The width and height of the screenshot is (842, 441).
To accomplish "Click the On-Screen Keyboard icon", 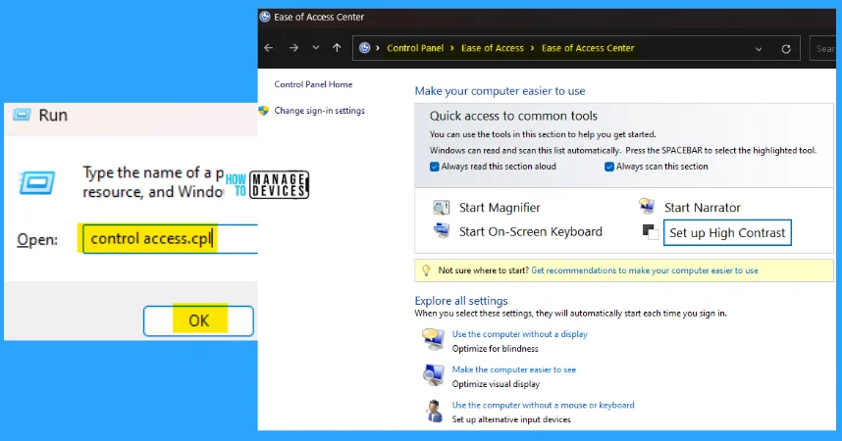I will [442, 230].
